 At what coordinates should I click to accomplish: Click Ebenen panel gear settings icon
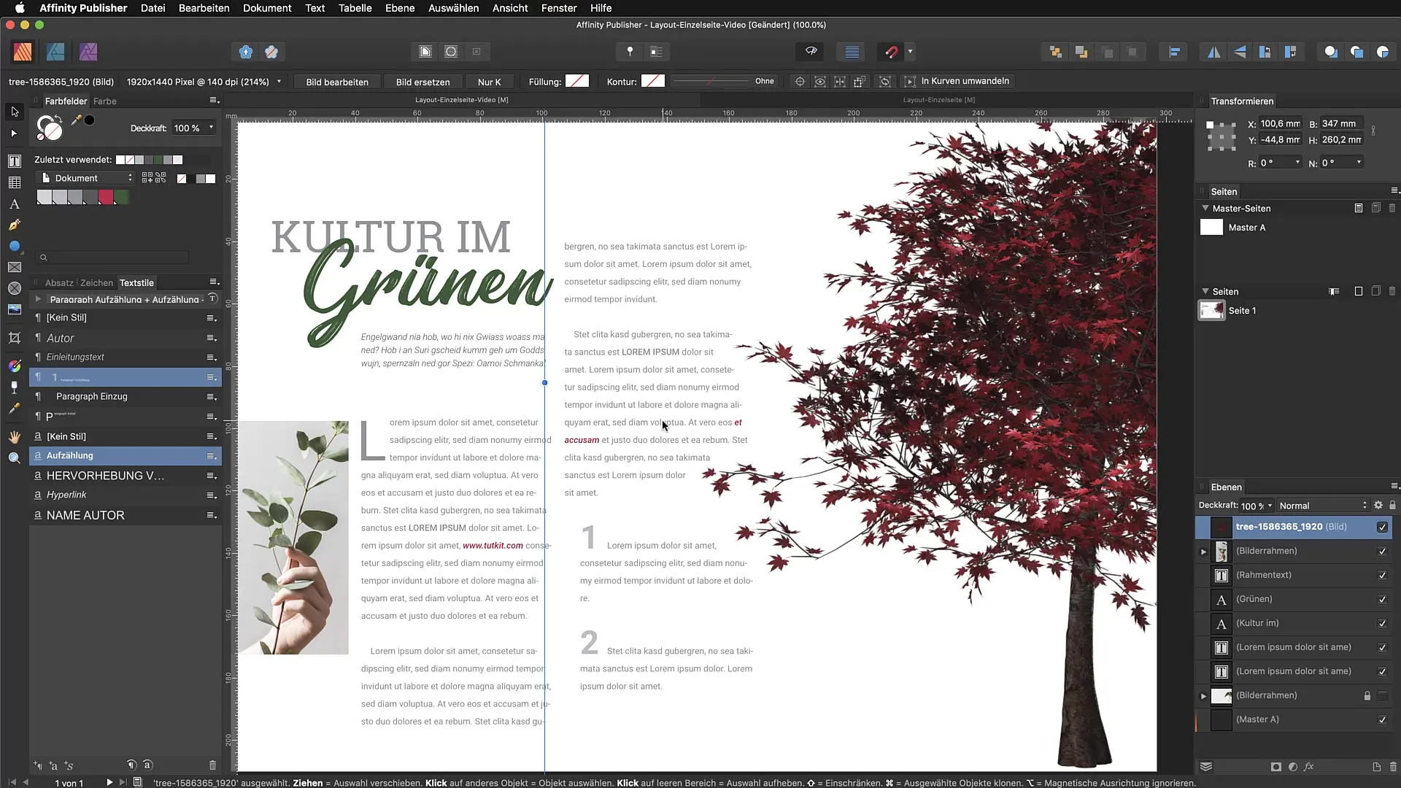1378,506
